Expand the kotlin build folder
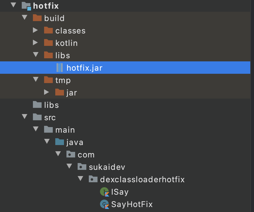 pos(35,43)
